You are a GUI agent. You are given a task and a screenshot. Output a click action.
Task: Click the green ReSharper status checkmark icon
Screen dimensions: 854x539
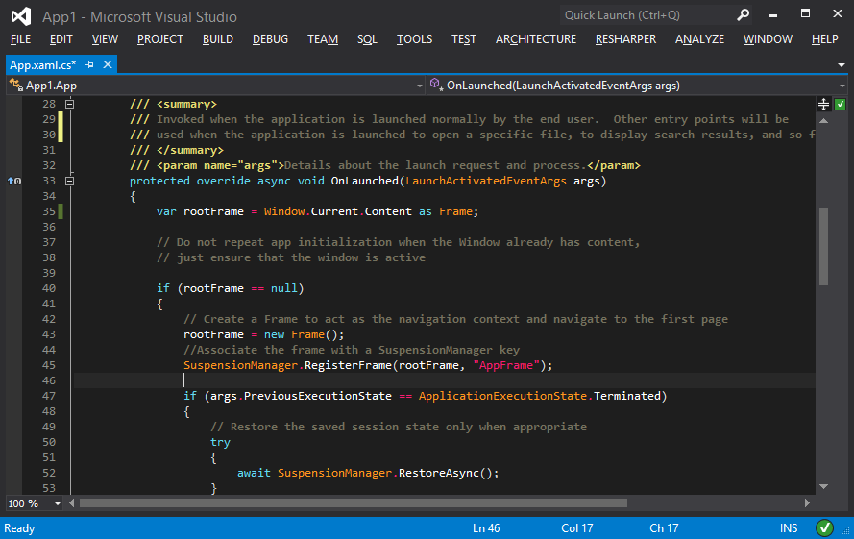(824, 527)
